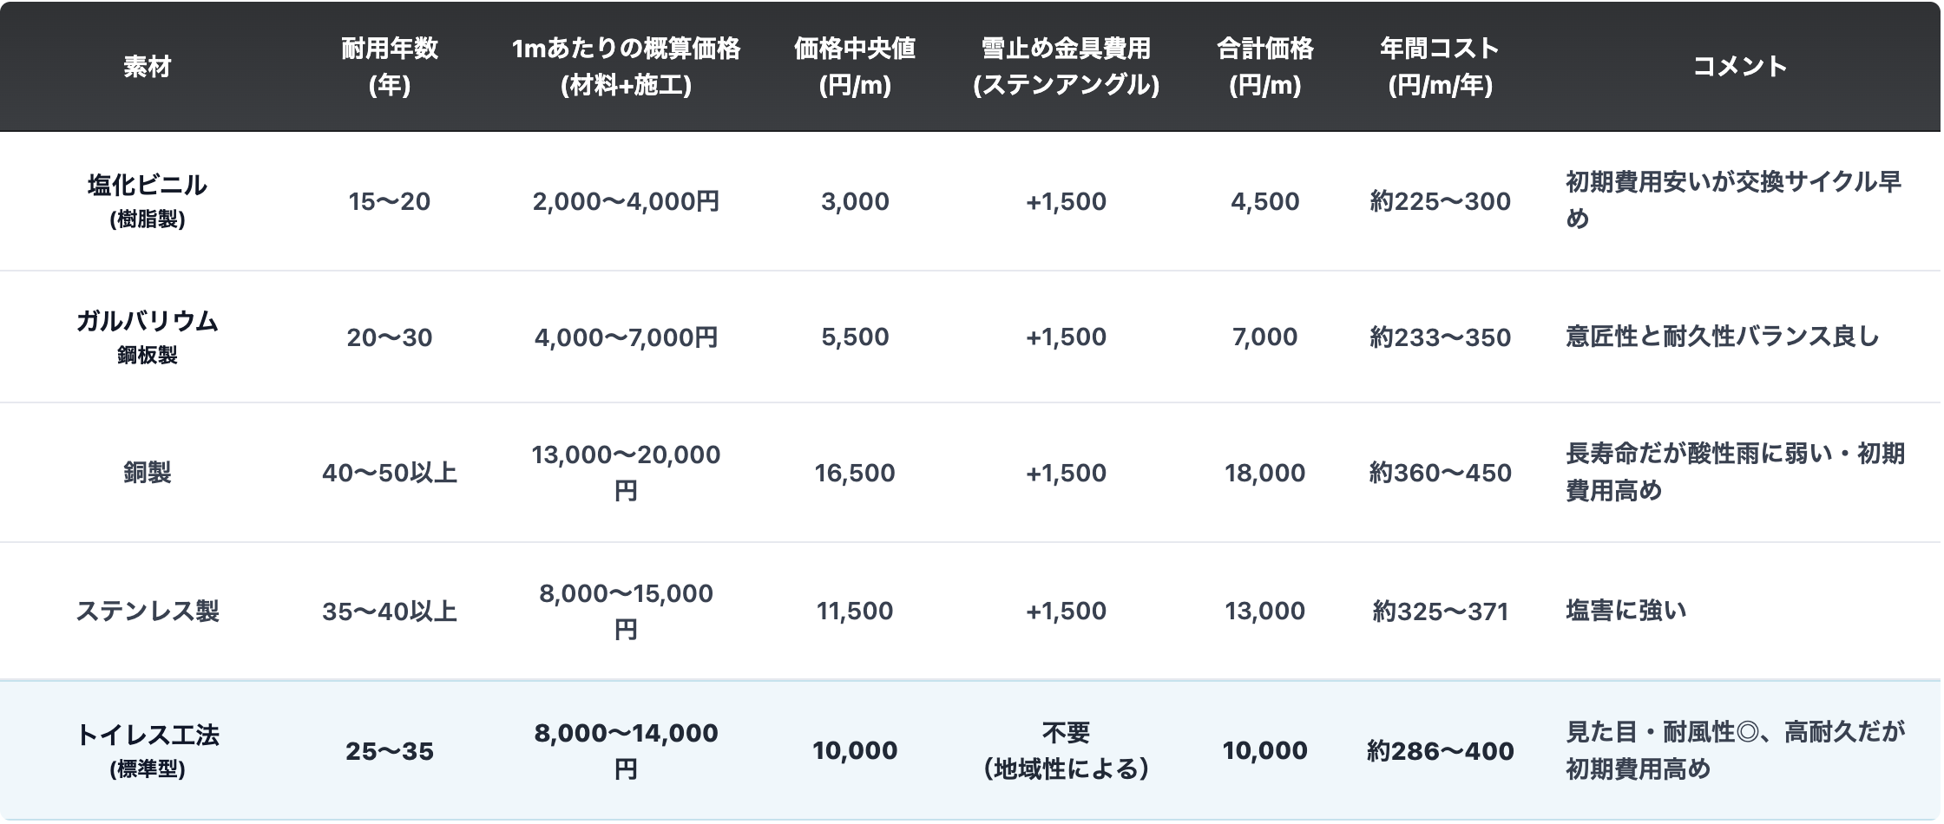This screenshot has width=1944, height=824.
Task: Click the 耐用年数 (年) column header
Action: coord(389,67)
